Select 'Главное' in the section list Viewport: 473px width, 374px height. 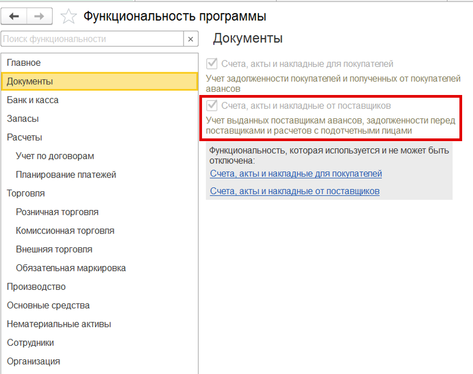point(24,63)
